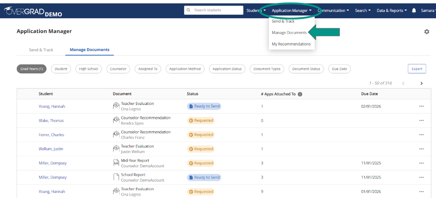This screenshot has height=198, width=436.
Task: Switch to the Manage Documents tab
Action: coord(90,50)
